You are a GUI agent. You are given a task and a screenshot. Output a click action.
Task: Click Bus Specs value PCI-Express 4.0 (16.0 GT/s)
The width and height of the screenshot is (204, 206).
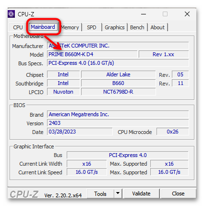point(118,63)
